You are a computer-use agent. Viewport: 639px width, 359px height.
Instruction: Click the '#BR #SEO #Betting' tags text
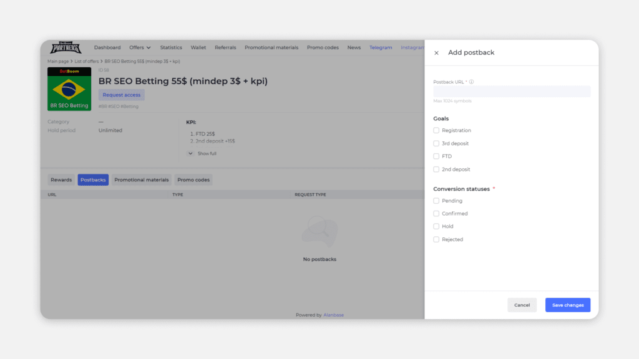pos(118,107)
